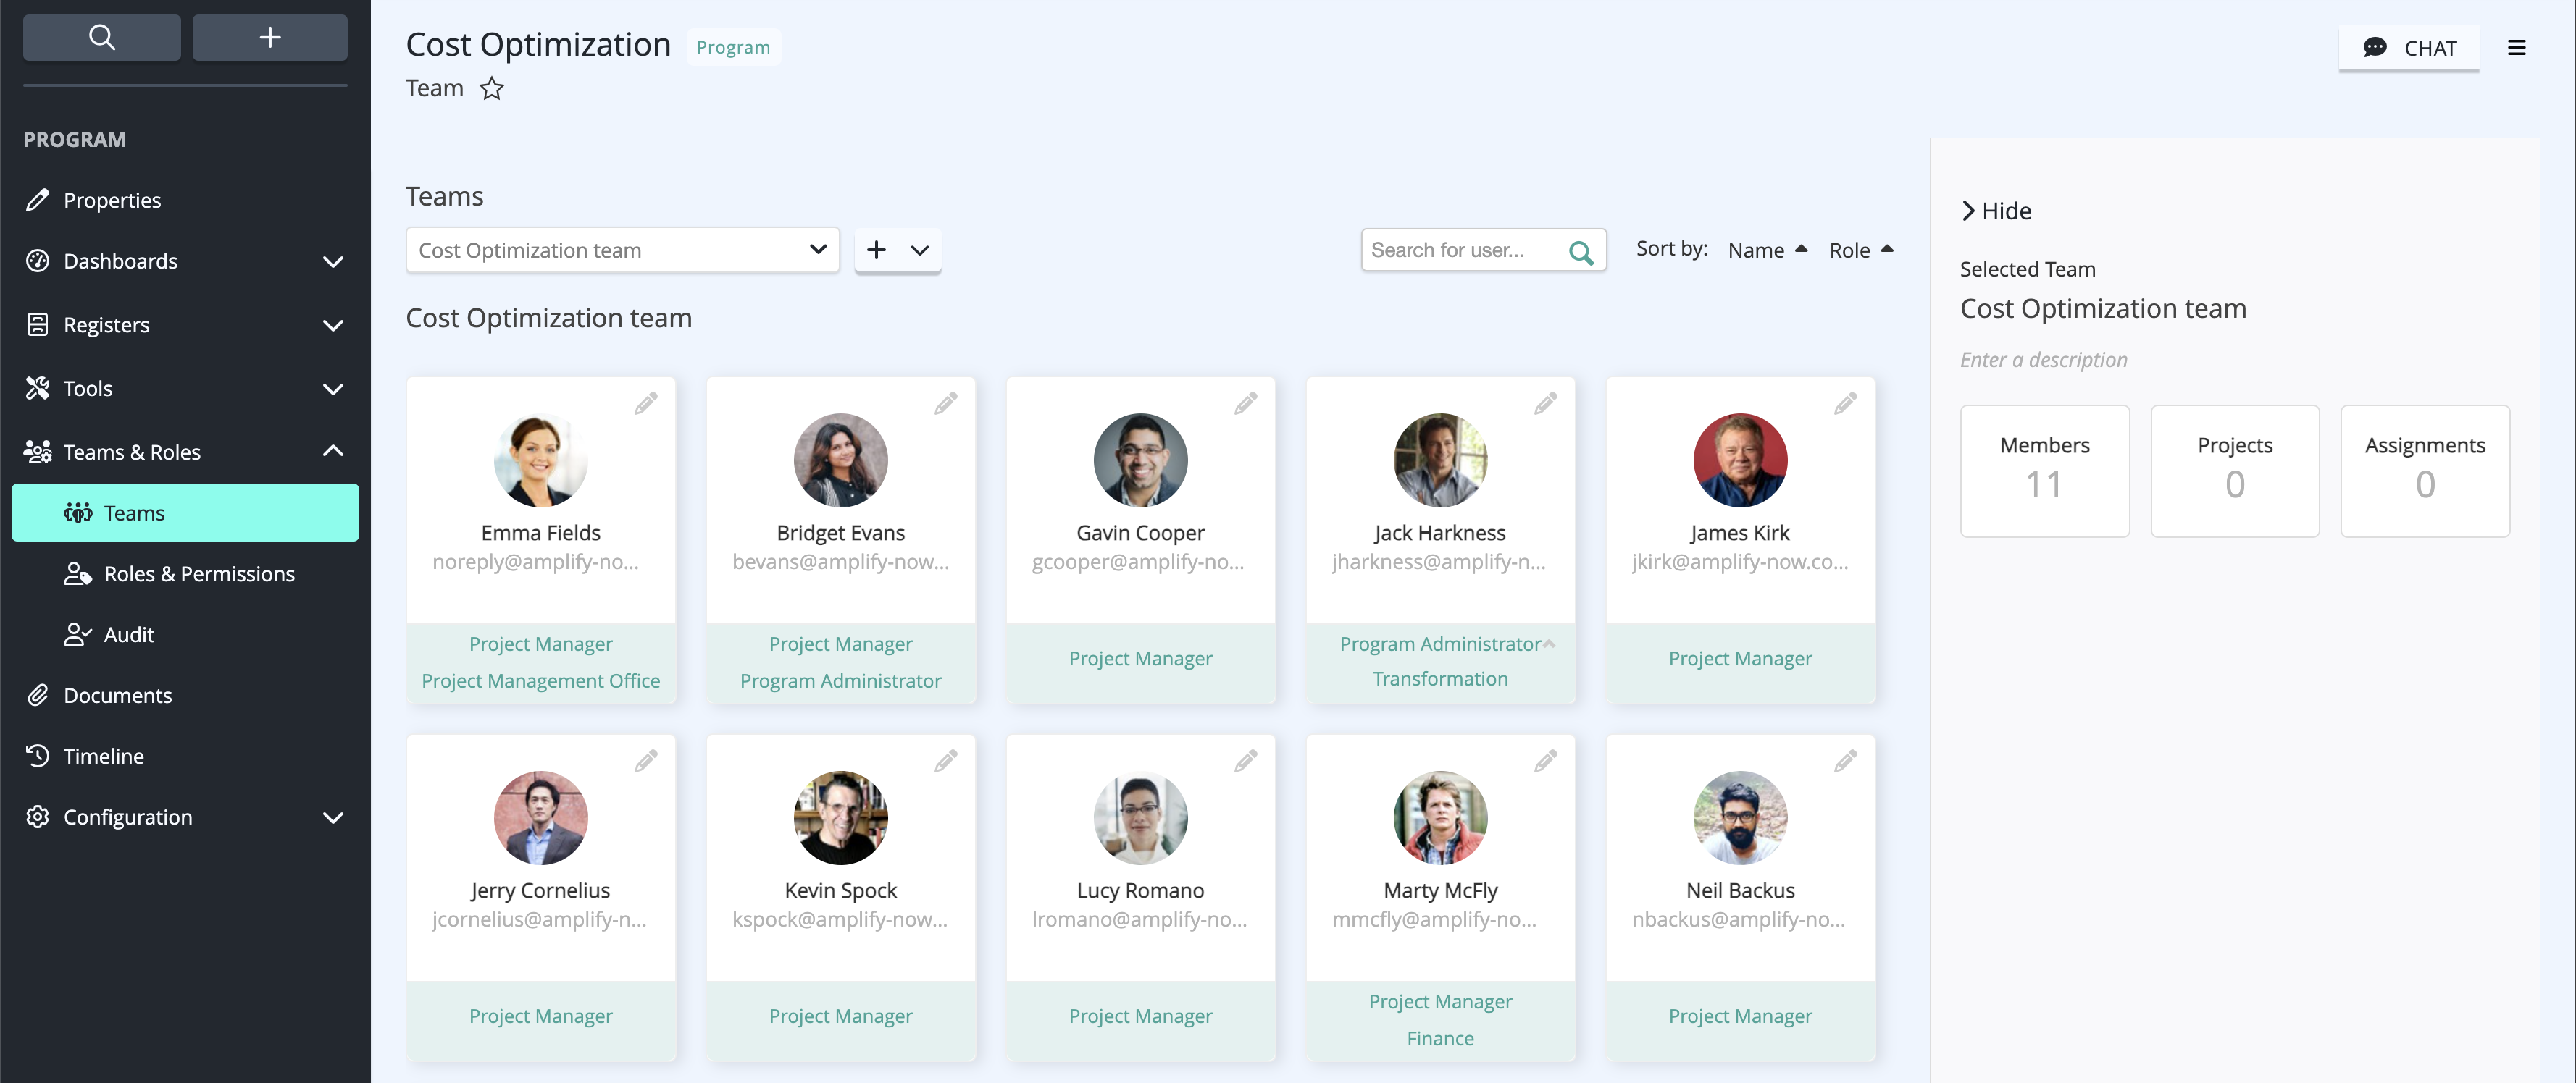Click the Enter a description field
2576x1083 pixels.
[x=2043, y=360]
